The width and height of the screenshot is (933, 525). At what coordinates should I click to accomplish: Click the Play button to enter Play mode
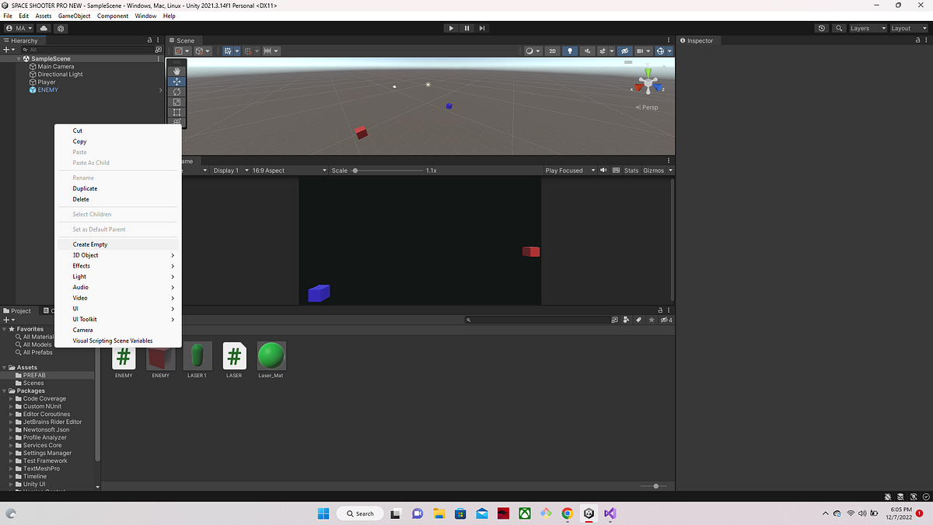pos(451,28)
